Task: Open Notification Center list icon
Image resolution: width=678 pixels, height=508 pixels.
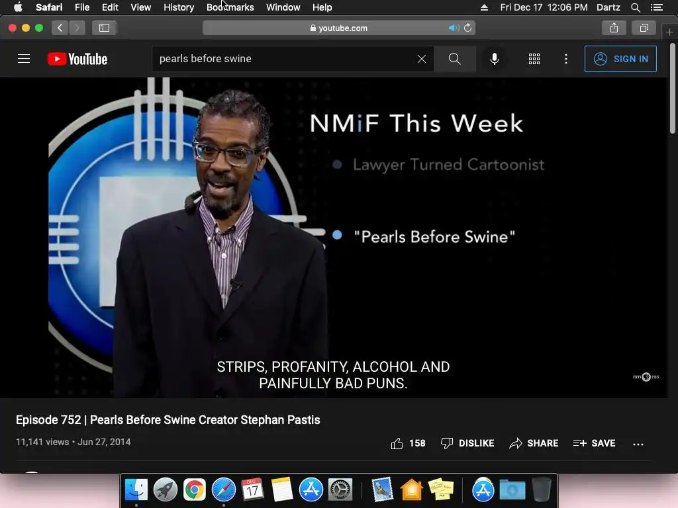Action: (657, 7)
